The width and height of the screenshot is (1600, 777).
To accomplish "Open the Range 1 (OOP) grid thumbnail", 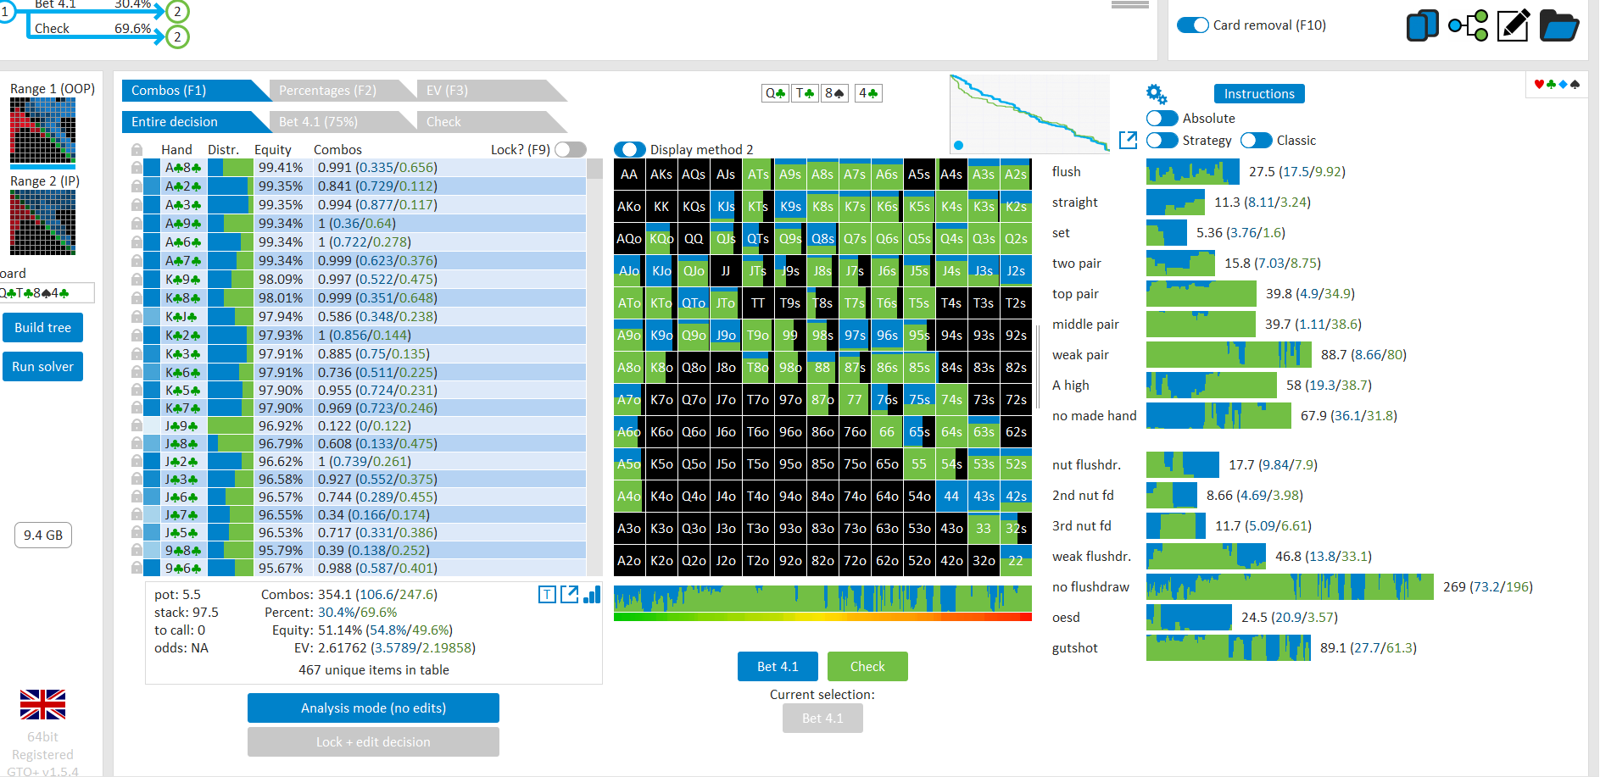I will point(42,130).
